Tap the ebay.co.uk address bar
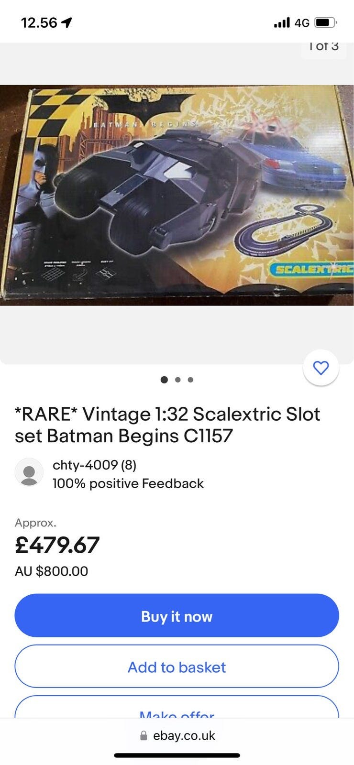 [x=184, y=736]
